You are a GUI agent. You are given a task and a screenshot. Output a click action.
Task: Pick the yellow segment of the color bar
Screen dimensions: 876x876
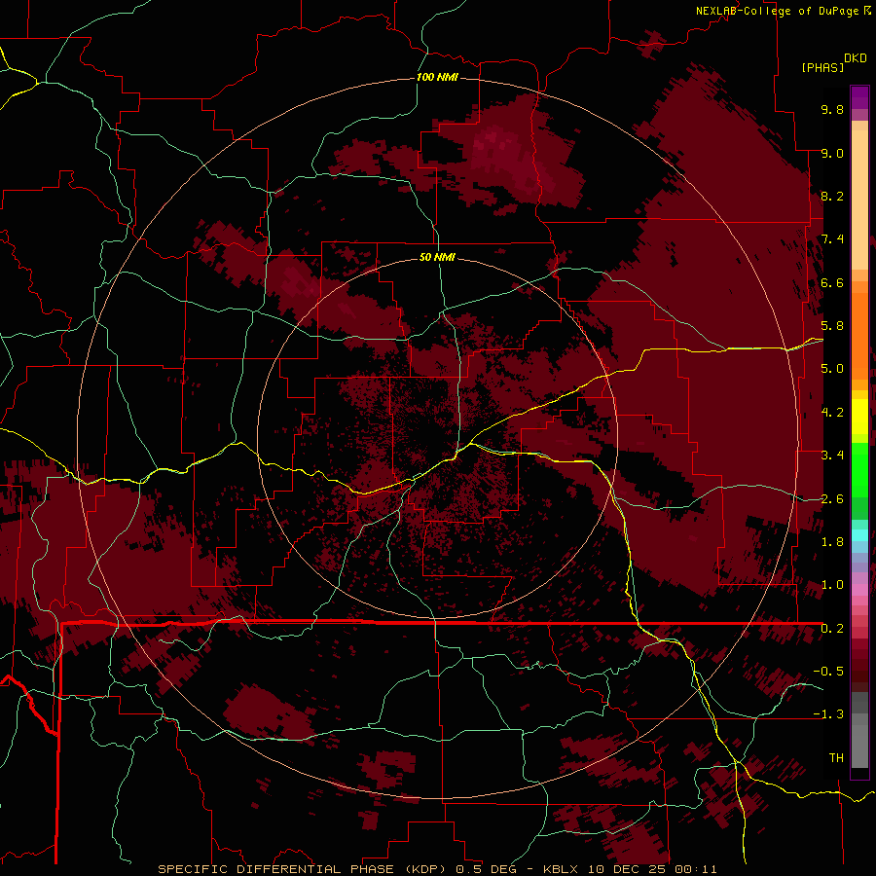(859, 417)
